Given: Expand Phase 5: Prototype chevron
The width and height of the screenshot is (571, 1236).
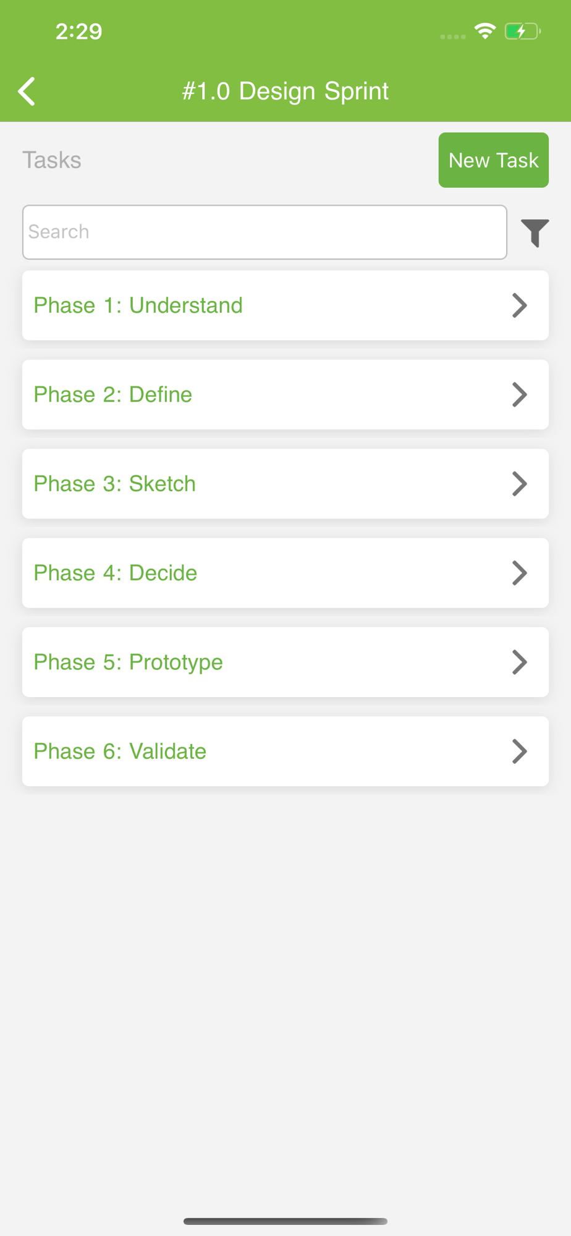Looking at the screenshot, I should point(520,662).
